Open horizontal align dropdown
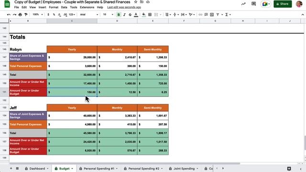 coord(168,15)
